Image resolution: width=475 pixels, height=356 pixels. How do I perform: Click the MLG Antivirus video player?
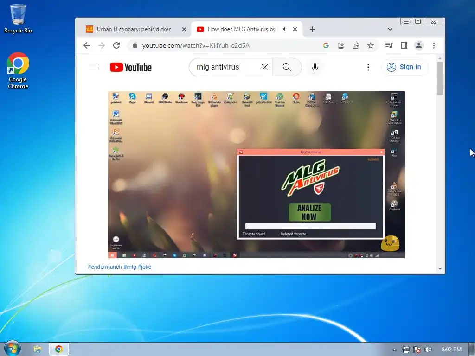256,175
